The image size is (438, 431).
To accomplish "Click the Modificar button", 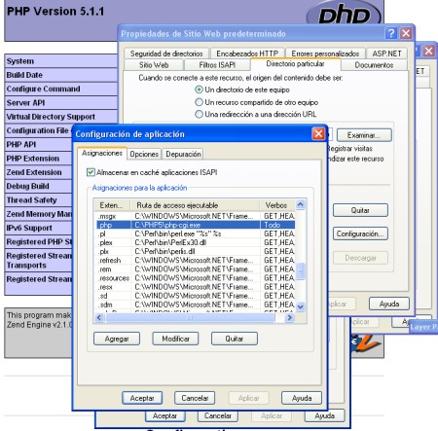I will (x=175, y=339).
